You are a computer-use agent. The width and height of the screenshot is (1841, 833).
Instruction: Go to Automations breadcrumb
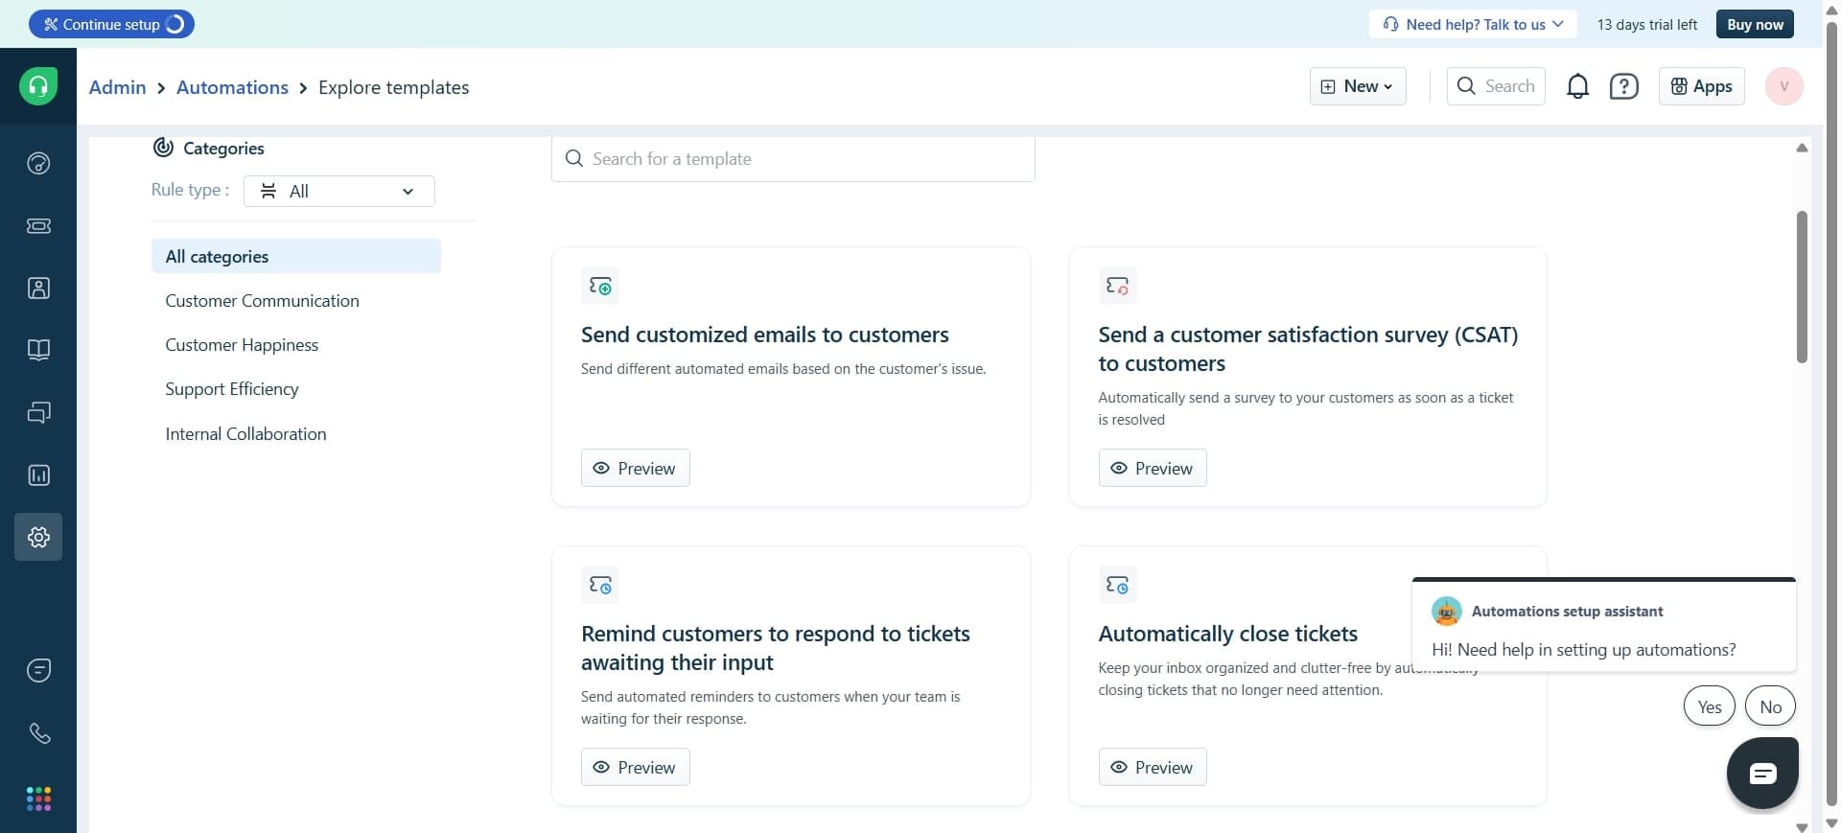(x=232, y=87)
